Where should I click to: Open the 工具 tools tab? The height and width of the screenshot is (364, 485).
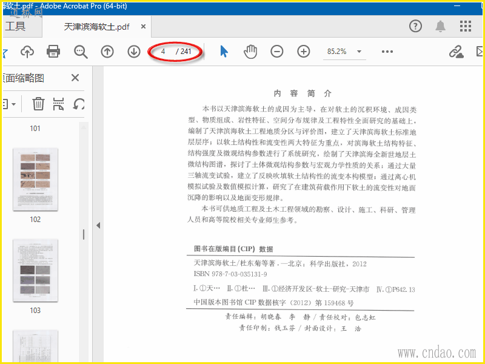click(16, 26)
